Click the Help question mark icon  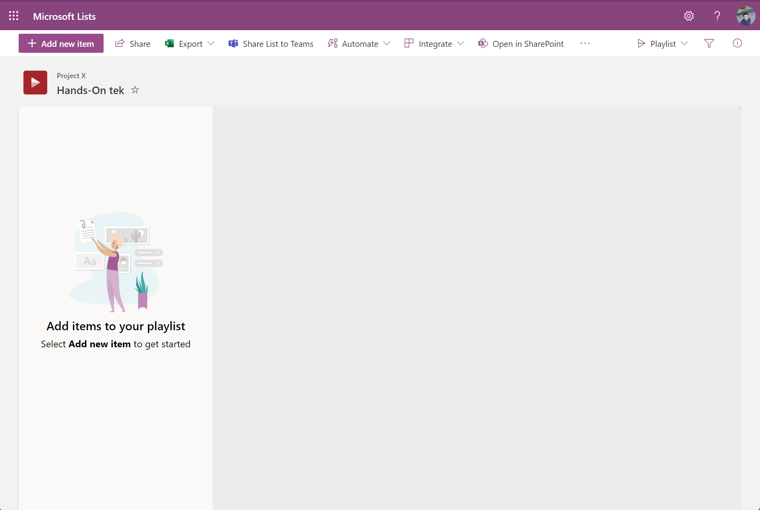[x=717, y=16]
